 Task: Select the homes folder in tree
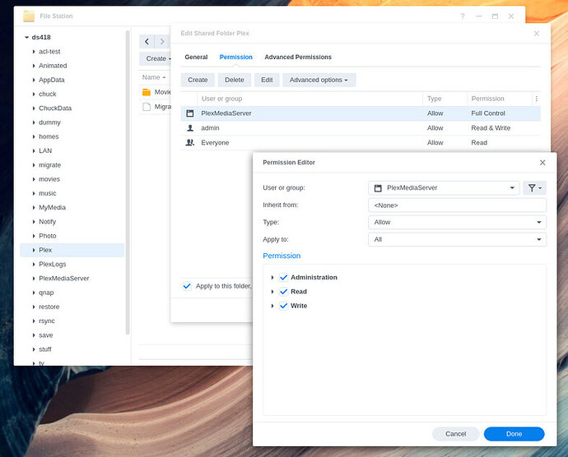tap(49, 136)
